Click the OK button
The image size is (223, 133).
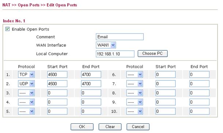click(82, 127)
